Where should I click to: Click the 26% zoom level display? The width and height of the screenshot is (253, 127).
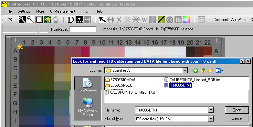[x=11, y=20]
